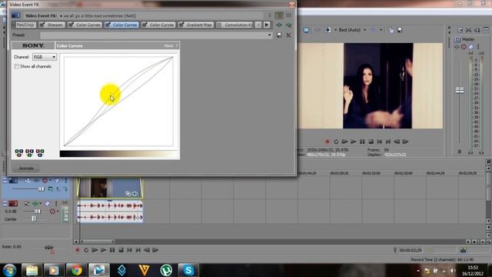This screenshot has height=277, width=492.
Task: Open the Event FX icon on the video event
Action: point(135,193)
